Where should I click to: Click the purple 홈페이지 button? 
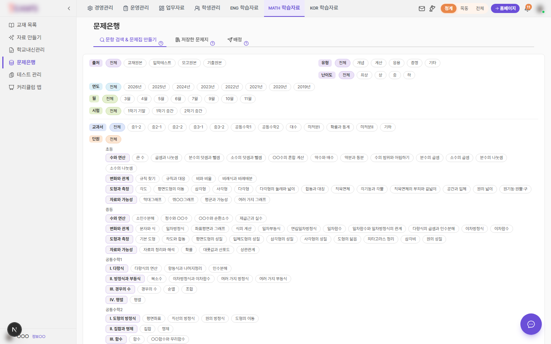[505, 8]
